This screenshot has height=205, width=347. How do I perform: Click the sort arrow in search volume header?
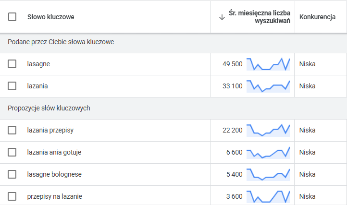tap(222, 17)
